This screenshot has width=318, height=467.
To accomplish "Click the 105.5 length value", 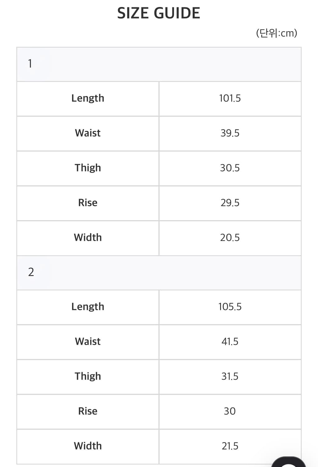I will [230, 307].
